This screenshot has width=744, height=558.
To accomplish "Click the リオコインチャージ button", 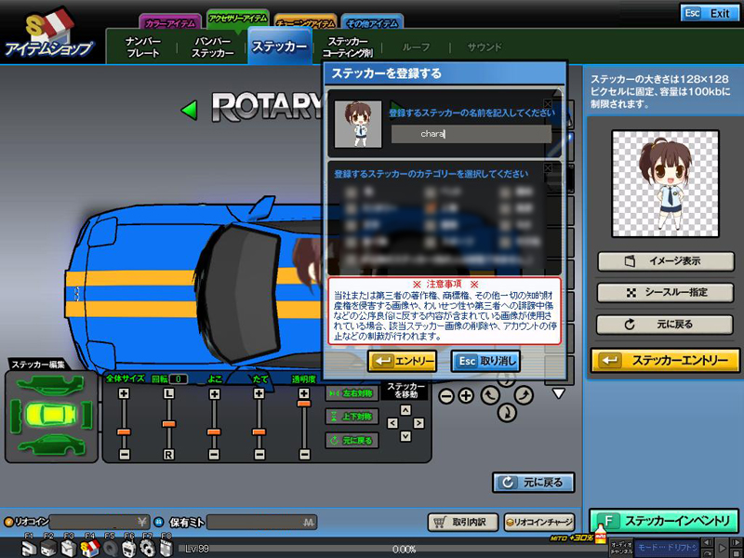I will pyautogui.click(x=539, y=523).
